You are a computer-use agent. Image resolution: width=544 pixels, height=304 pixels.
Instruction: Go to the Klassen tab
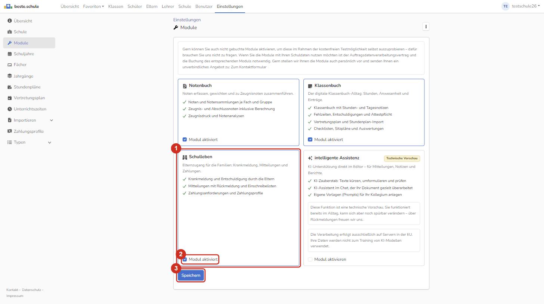coord(115,6)
